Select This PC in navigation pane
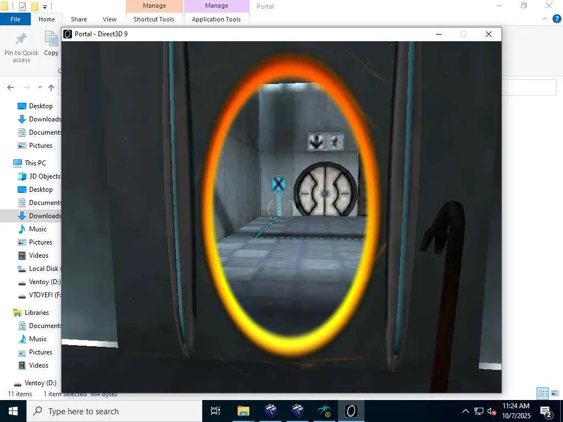Image resolution: width=563 pixels, height=422 pixels. pyautogui.click(x=35, y=163)
